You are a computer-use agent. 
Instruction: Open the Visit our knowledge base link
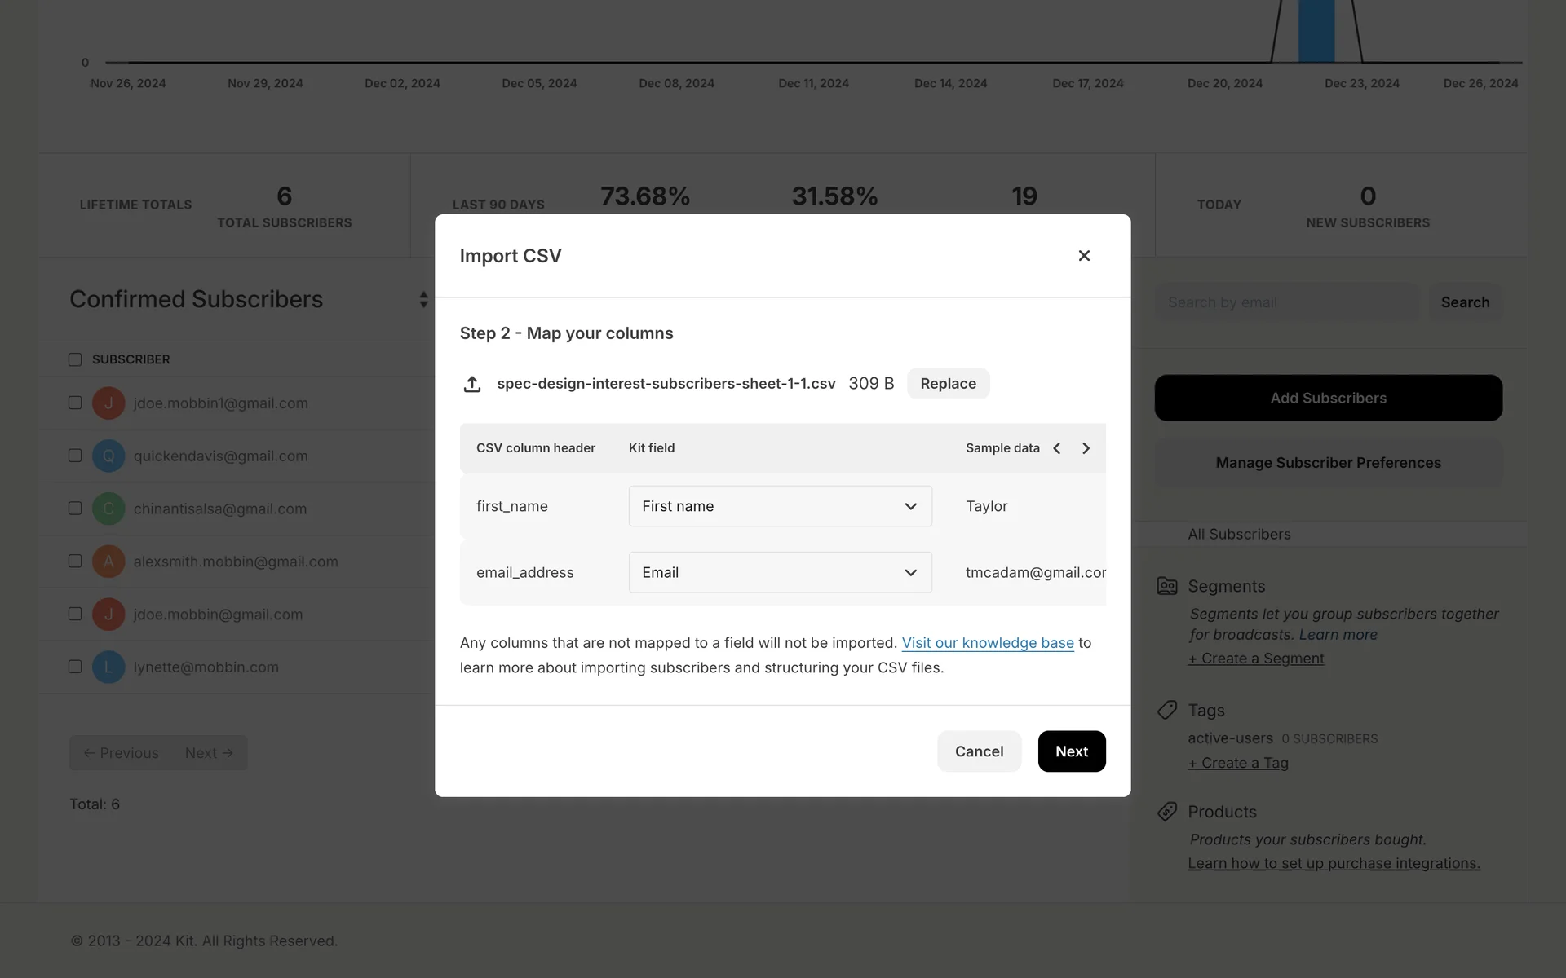tap(987, 643)
